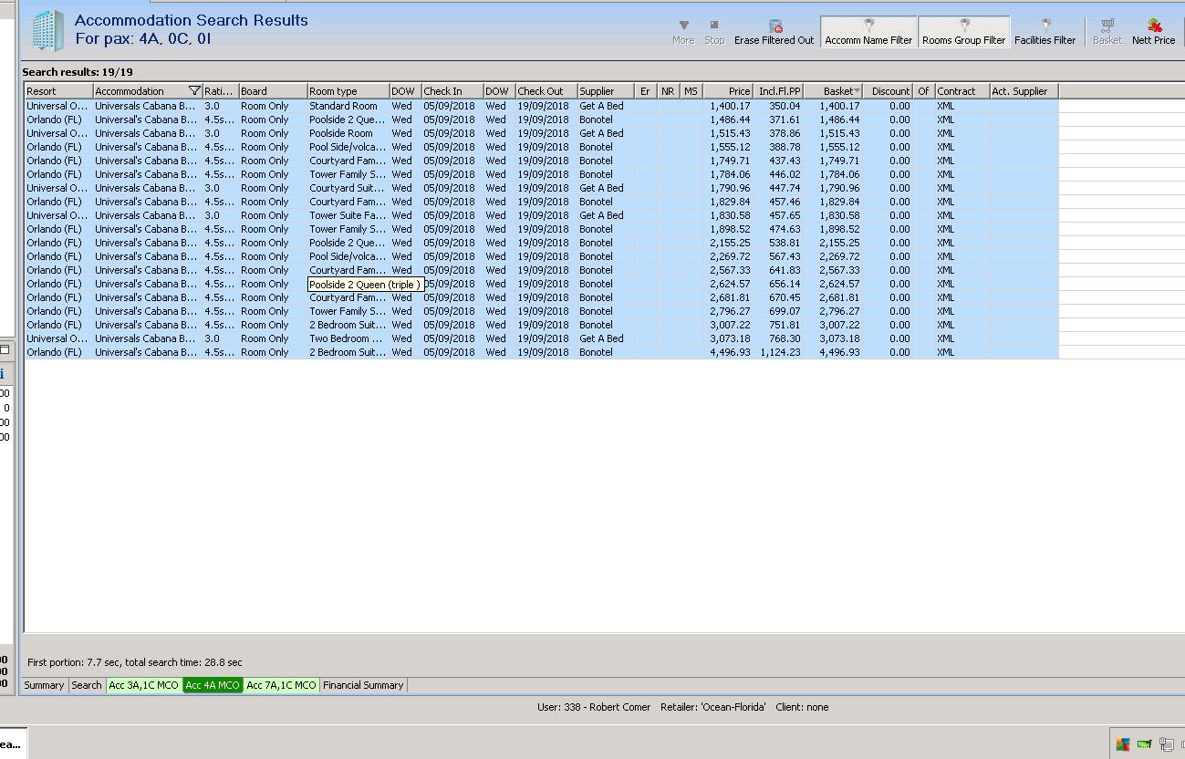Sort by the Room type column header
1185x759 pixels.
click(348, 91)
